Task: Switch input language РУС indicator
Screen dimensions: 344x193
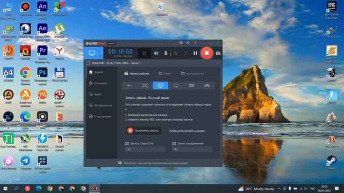Action: click(312, 189)
